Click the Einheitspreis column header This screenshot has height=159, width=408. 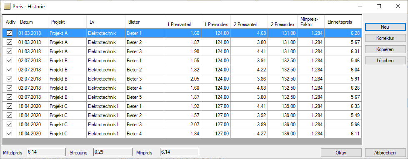(343, 22)
